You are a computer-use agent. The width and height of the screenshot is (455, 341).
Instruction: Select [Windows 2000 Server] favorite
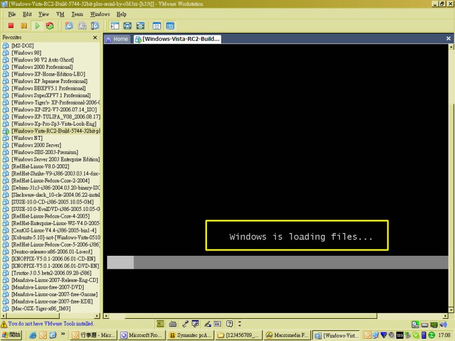[x=36, y=145]
